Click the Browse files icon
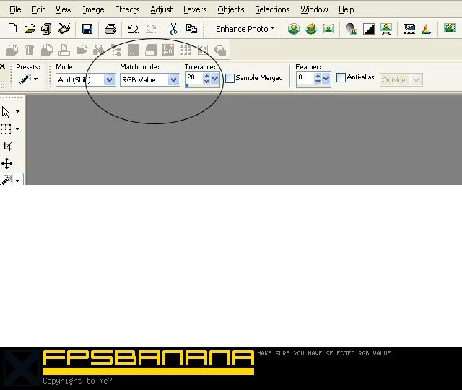 [x=46, y=29]
